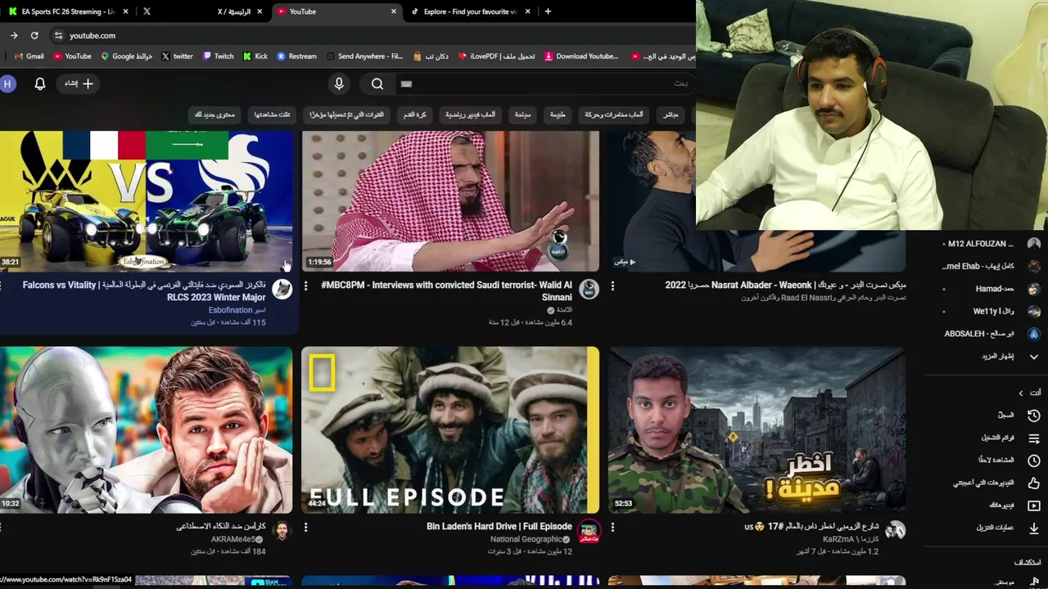Open the twitter bookmark
This screenshot has width=1048, height=589.
click(x=177, y=56)
